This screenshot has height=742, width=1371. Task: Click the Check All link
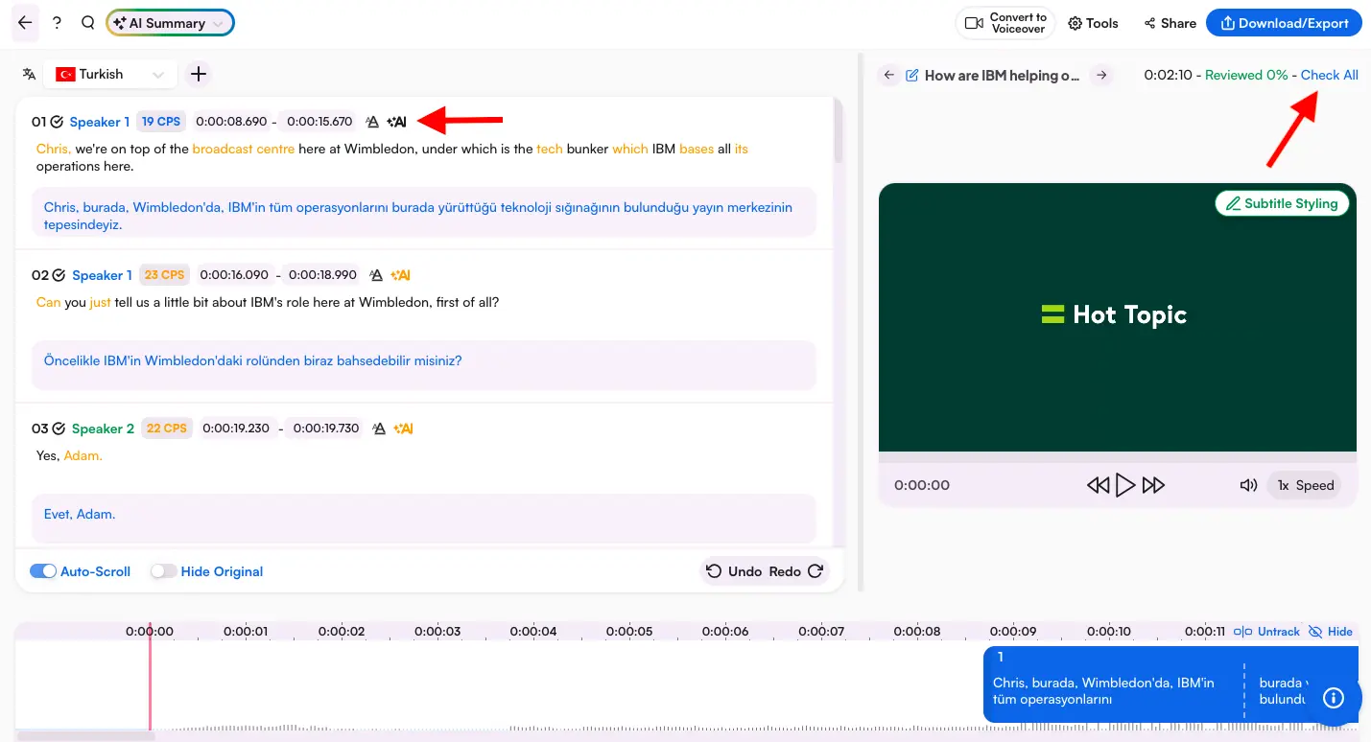pos(1329,75)
